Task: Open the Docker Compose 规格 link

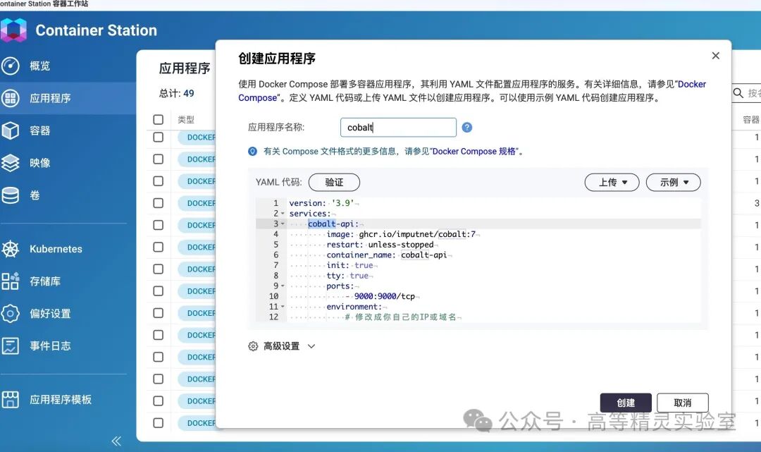Action: tap(474, 152)
